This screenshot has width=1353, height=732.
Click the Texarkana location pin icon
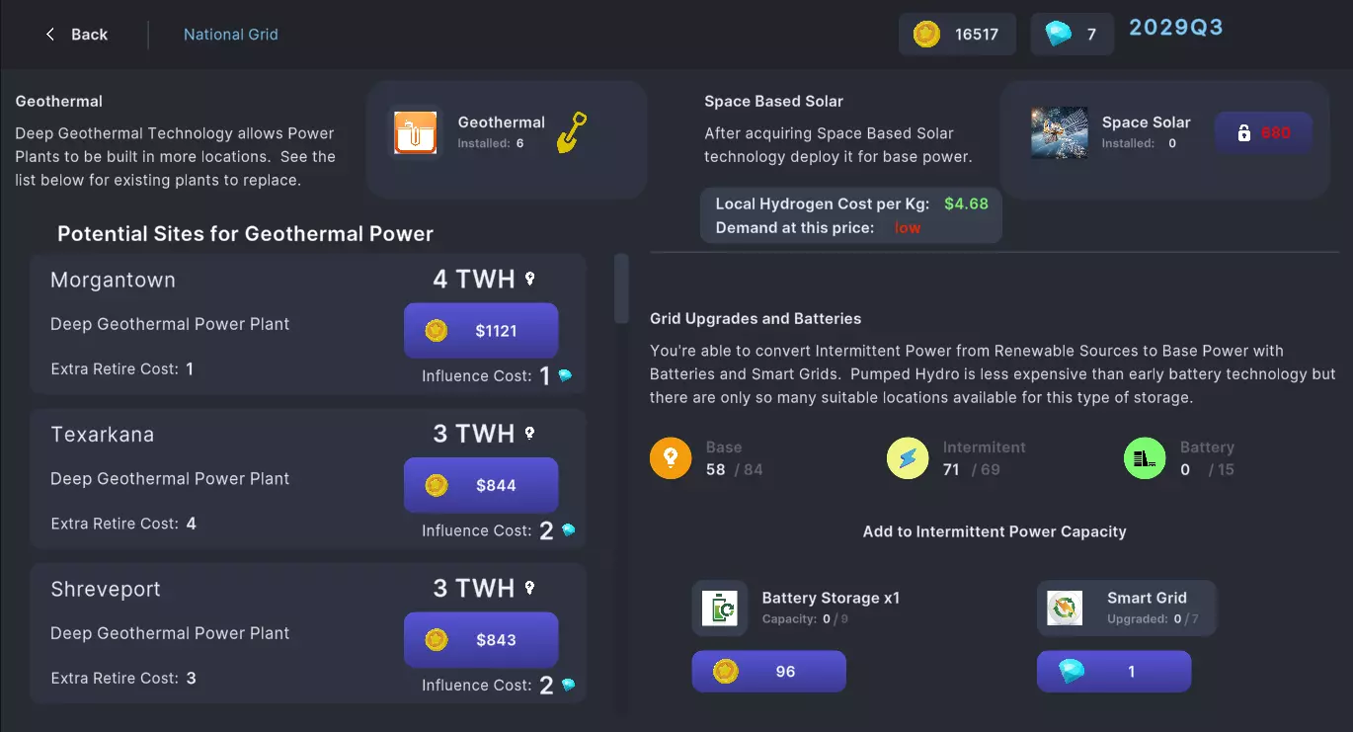point(530,433)
